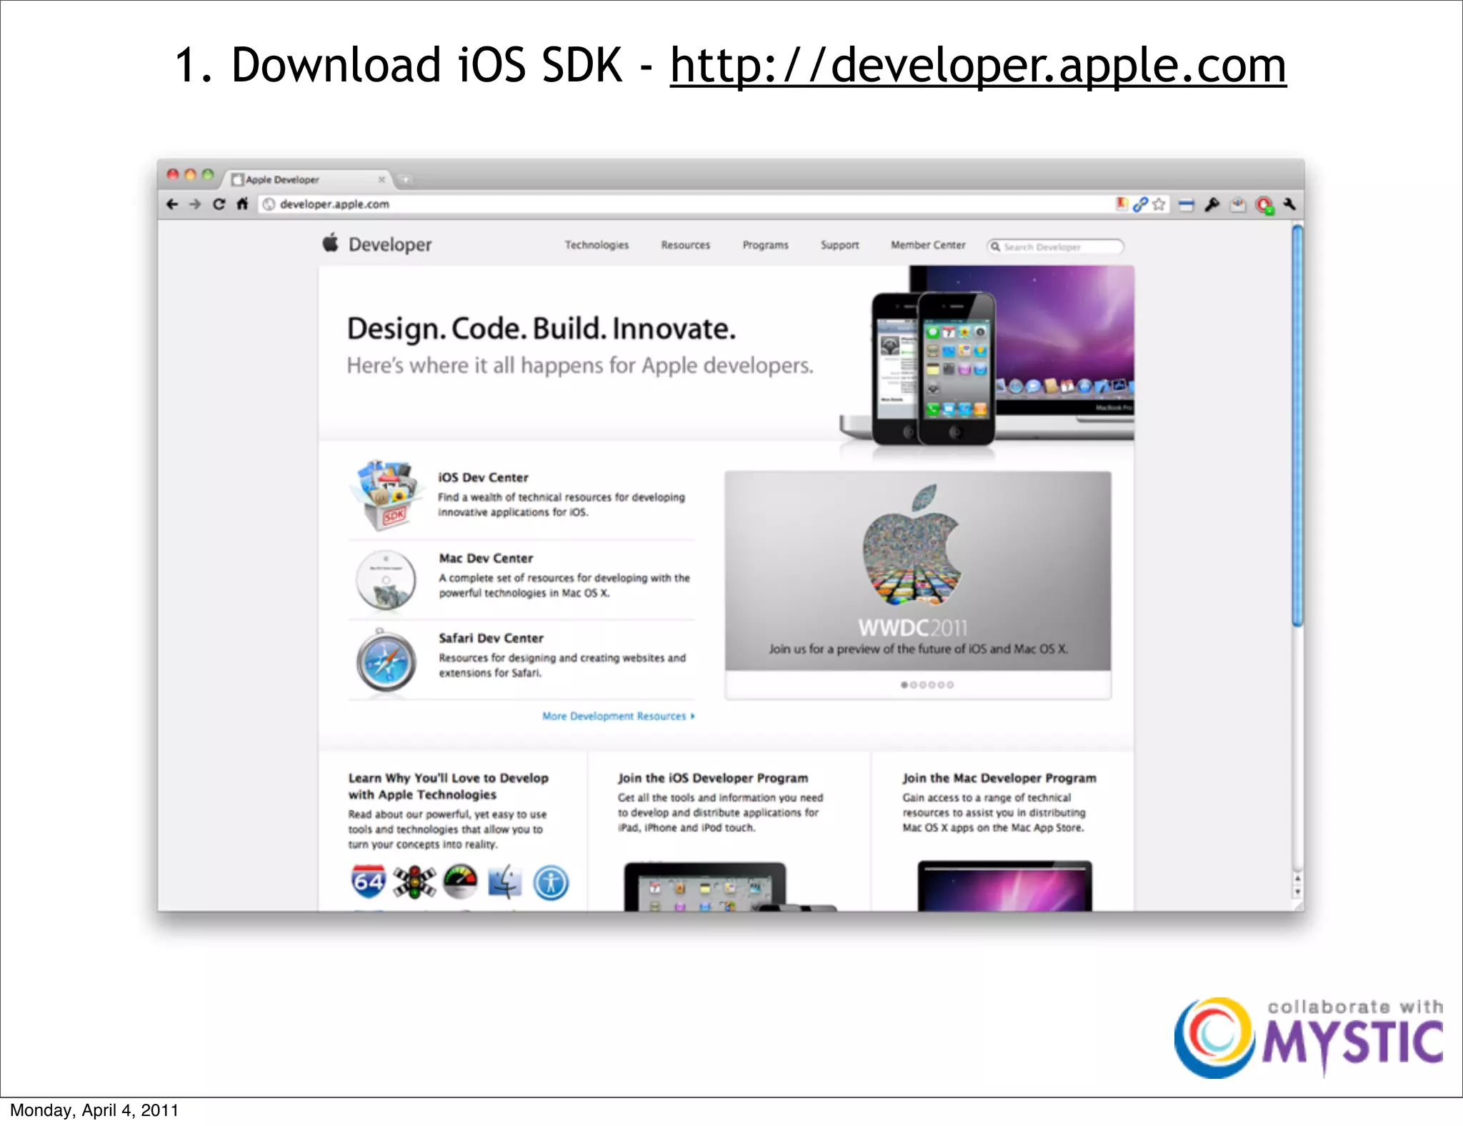This screenshot has width=1463, height=1126.
Task: Open the Programs menu
Action: point(765,245)
